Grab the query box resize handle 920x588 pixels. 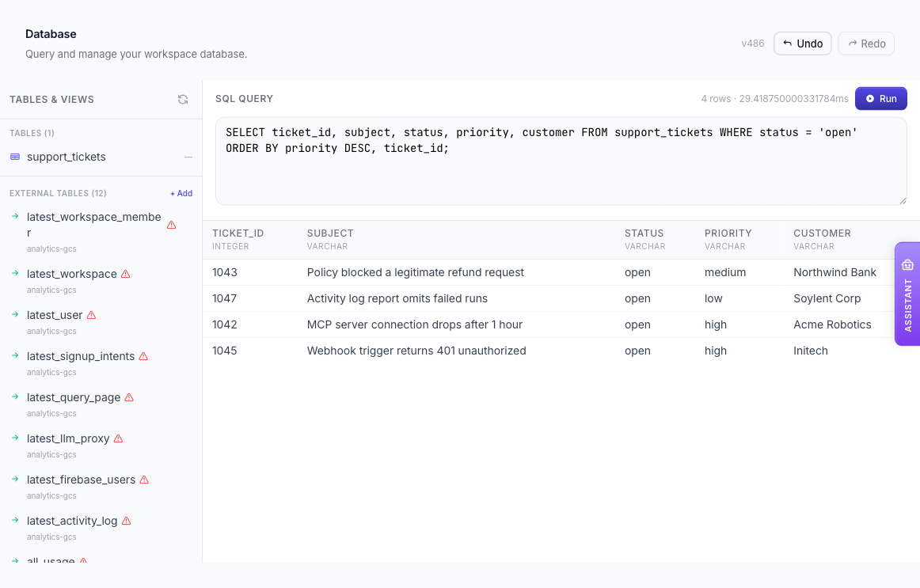[x=903, y=200]
